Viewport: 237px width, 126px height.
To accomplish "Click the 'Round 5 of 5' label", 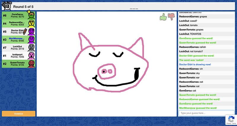I will 23,7.
